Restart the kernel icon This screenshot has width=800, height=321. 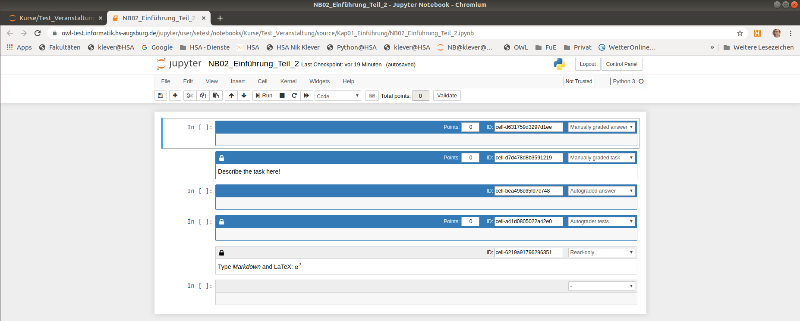[x=294, y=96]
